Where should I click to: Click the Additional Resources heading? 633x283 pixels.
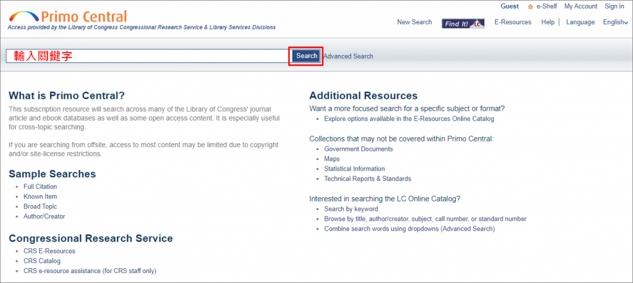pos(363,96)
